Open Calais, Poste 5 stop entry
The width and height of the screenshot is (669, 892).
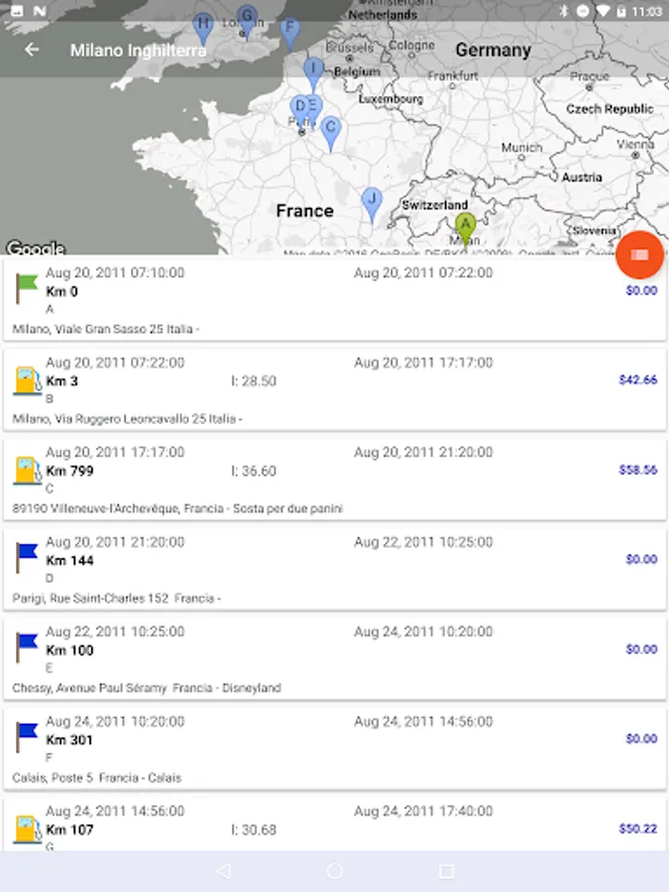point(335,749)
